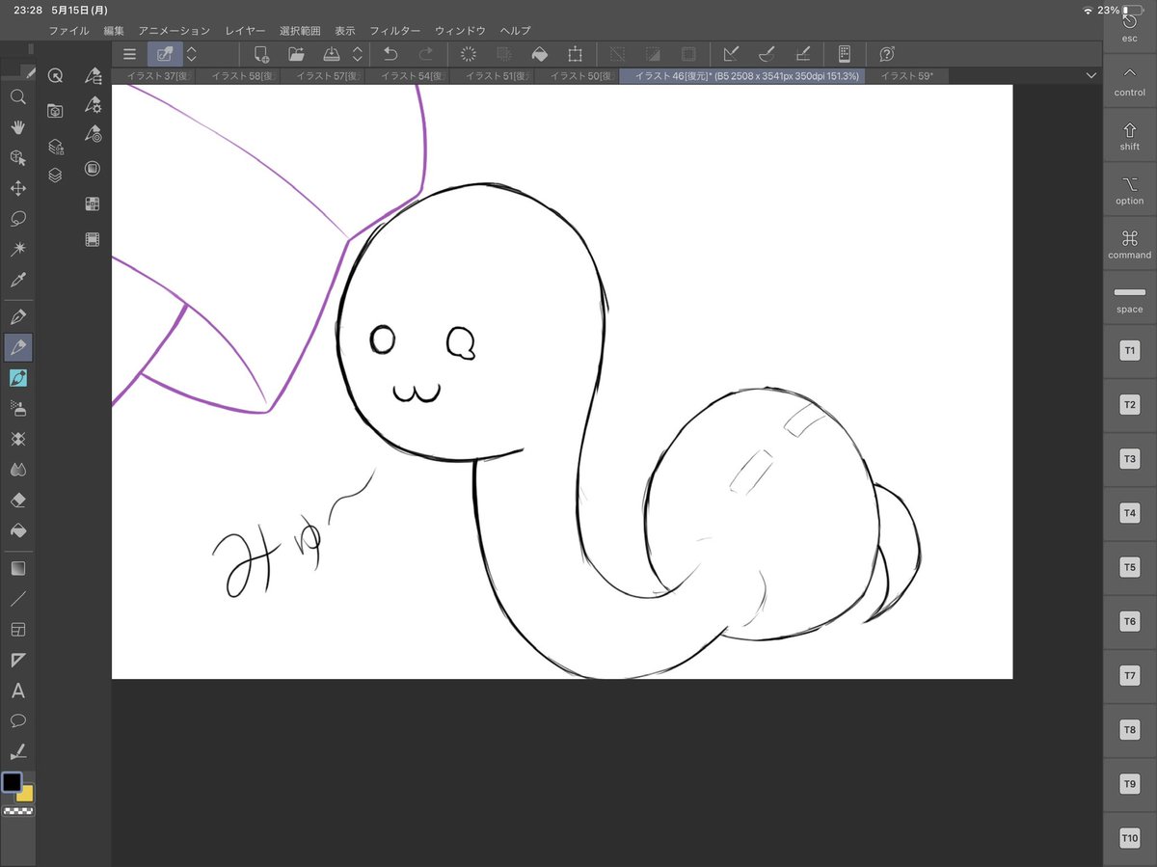Open the ファイル menu
Screen dimensions: 1157x867
click(68, 31)
